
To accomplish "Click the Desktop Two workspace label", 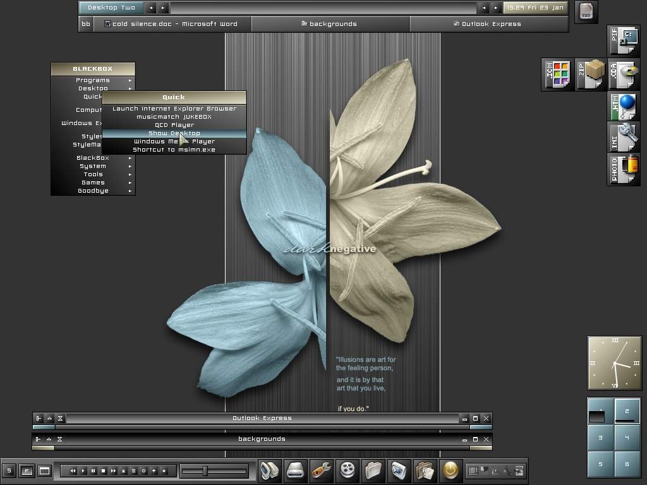I will pyautogui.click(x=111, y=8).
